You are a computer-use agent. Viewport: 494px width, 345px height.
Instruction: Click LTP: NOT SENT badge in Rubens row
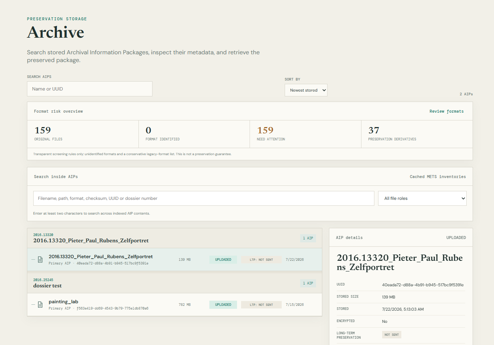click(261, 260)
